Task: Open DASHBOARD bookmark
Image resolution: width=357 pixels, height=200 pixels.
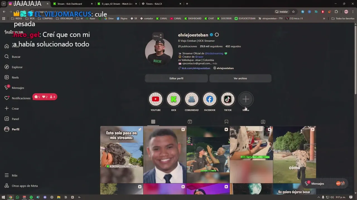Action: (193, 19)
